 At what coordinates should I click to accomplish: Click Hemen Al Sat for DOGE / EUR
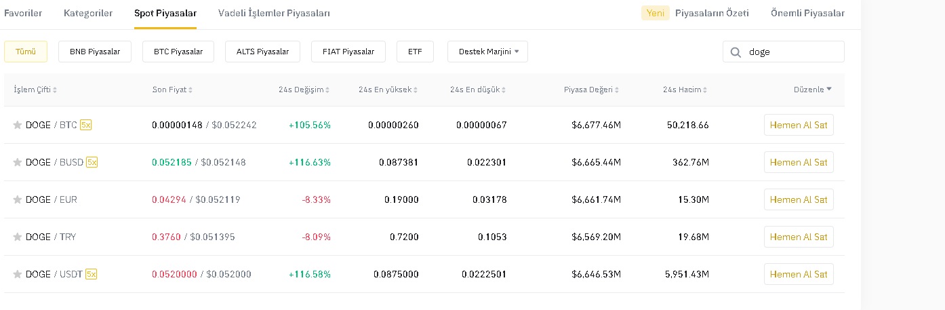(x=798, y=199)
